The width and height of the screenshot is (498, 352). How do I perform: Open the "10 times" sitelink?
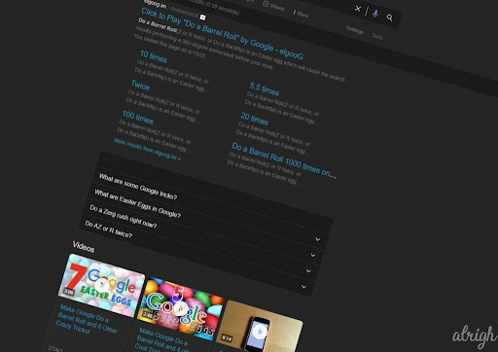point(154,56)
